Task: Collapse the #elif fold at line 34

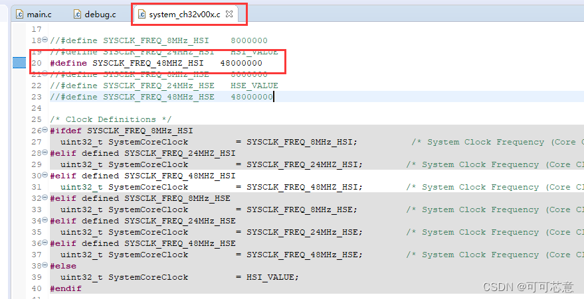Action: (45, 220)
